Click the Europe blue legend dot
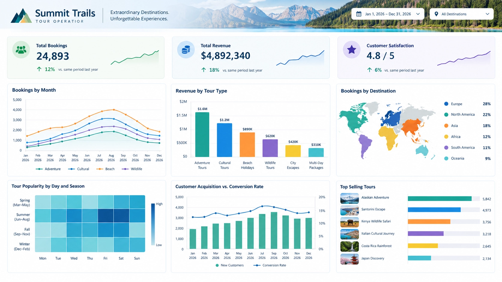502x282 pixels. [446, 104]
